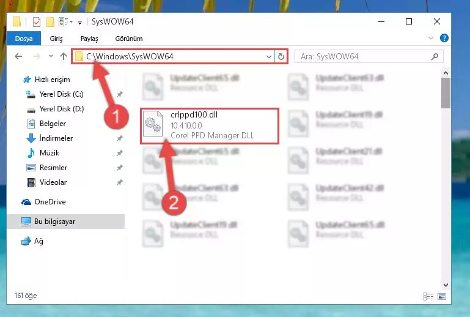Click the pin icon beside Videolar
The image size is (470, 317).
click(x=120, y=182)
